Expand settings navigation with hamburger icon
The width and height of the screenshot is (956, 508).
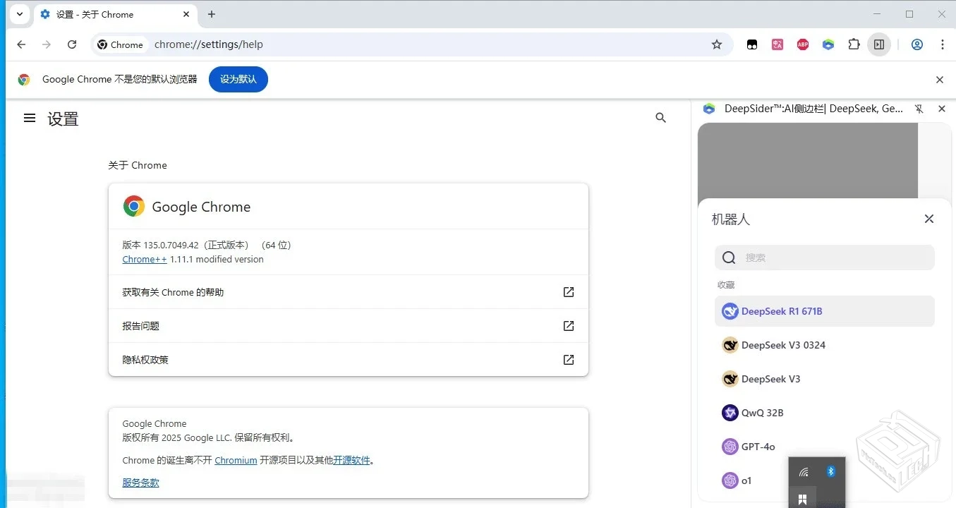(x=29, y=118)
